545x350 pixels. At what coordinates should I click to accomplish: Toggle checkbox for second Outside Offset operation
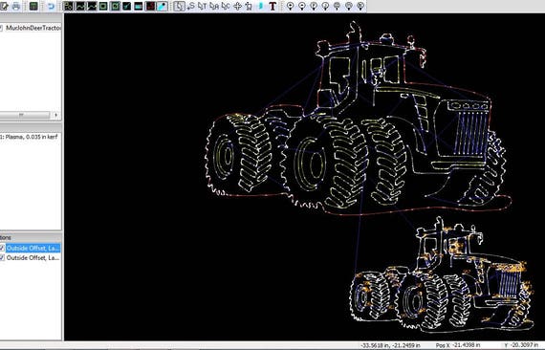pos(2,258)
